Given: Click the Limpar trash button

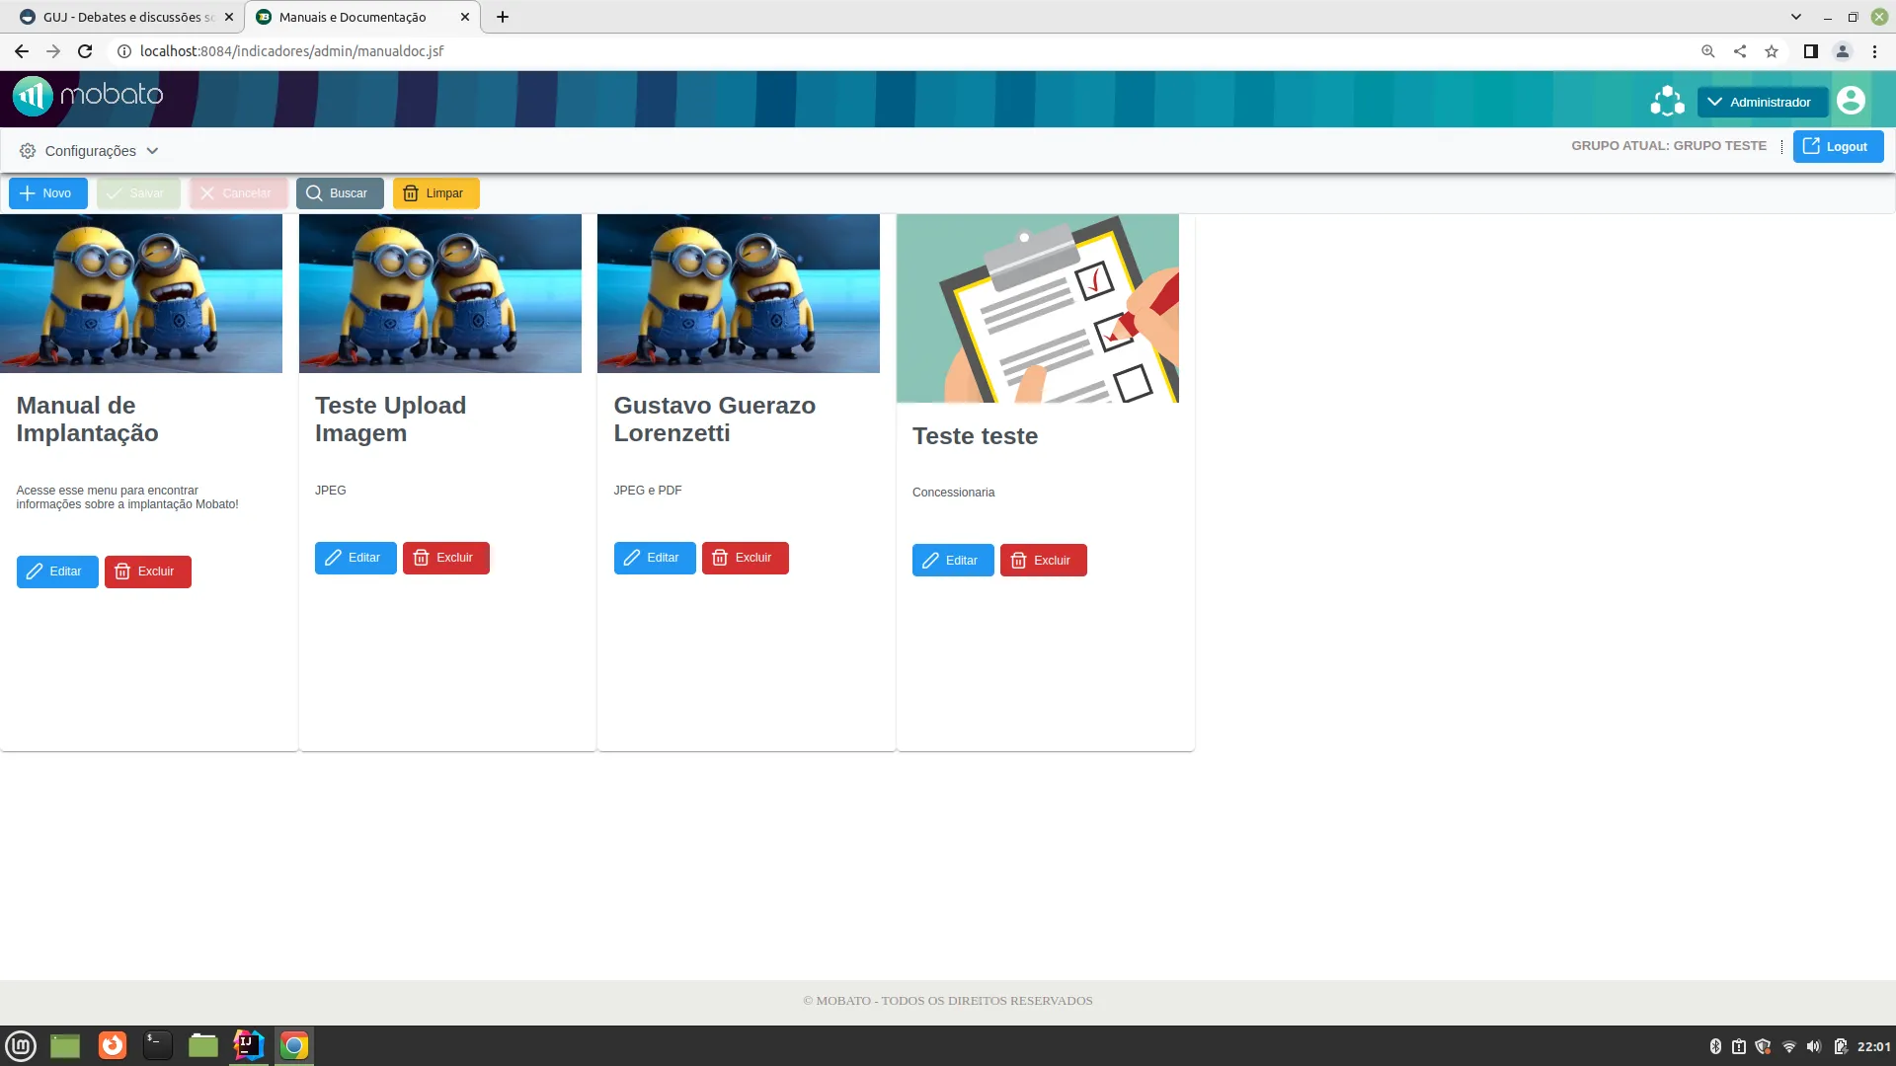Looking at the screenshot, I should pyautogui.click(x=435, y=193).
